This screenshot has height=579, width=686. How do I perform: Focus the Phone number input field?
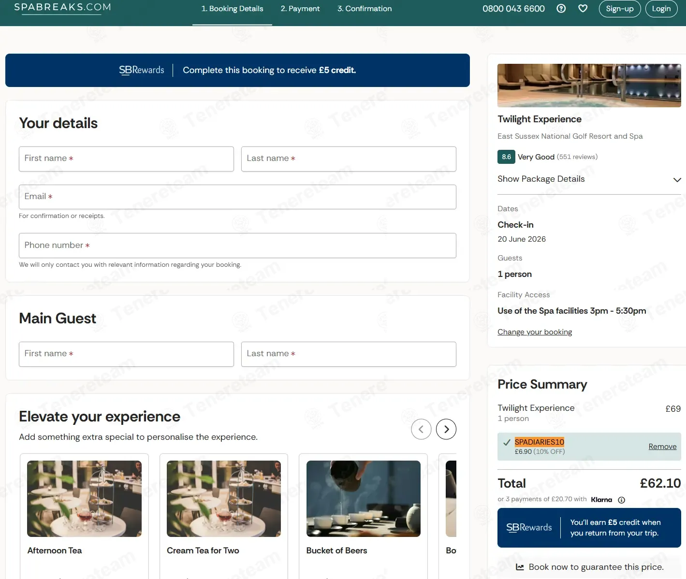coord(237,246)
